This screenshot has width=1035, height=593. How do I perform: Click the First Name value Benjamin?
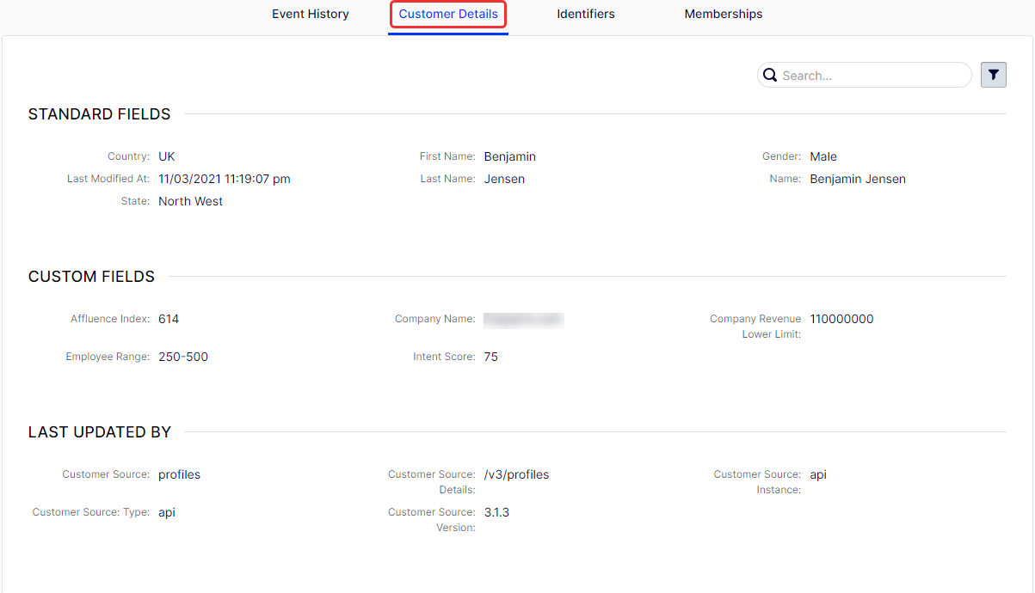point(510,156)
